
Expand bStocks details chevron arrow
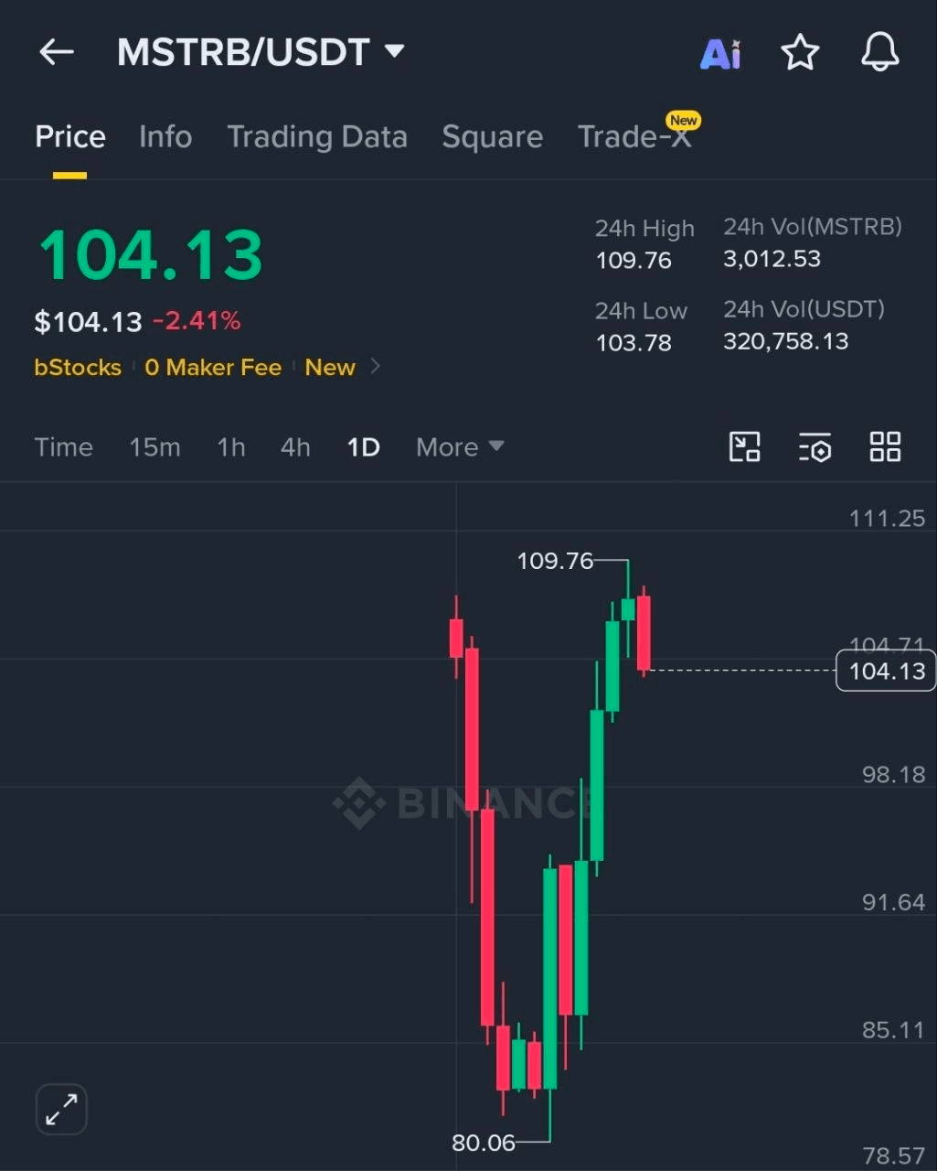coord(375,367)
